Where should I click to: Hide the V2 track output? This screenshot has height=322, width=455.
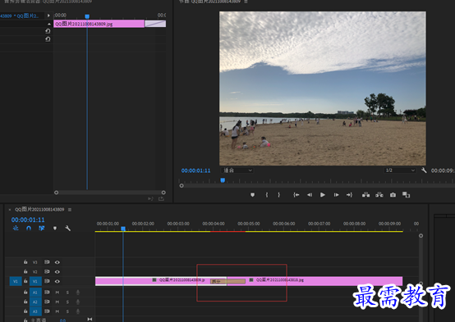(57, 272)
